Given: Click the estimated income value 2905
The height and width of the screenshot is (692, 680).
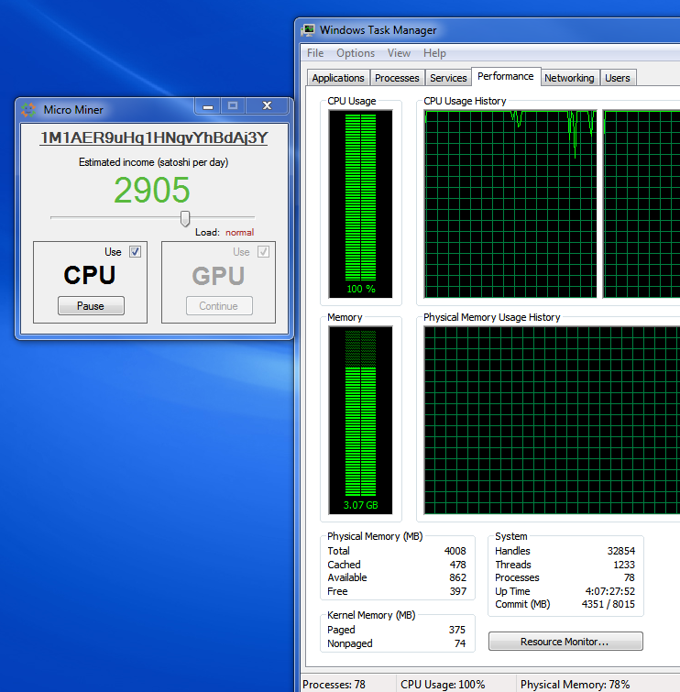Looking at the screenshot, I should tap(152, 191).
